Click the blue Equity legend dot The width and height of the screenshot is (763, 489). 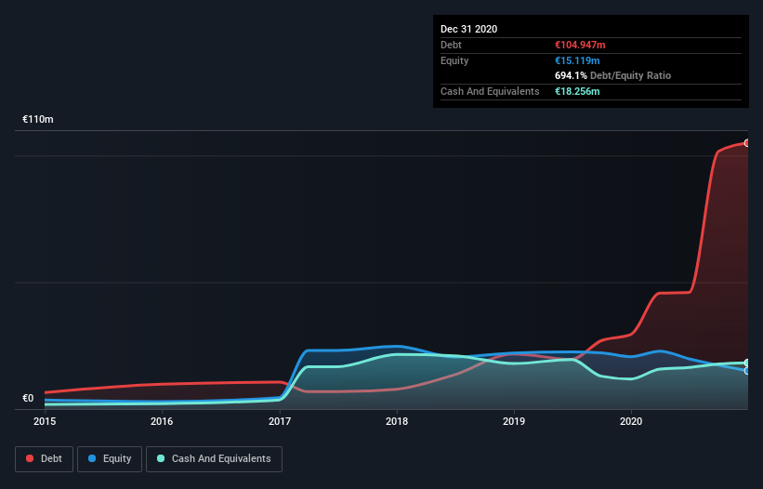(92, 458)
